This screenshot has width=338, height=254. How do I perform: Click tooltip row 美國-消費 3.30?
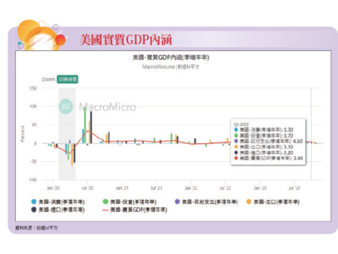[x=263, y=130]
